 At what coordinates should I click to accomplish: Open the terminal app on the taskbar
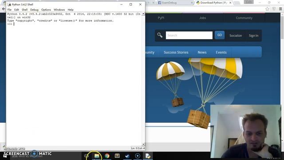pos(117,156)
